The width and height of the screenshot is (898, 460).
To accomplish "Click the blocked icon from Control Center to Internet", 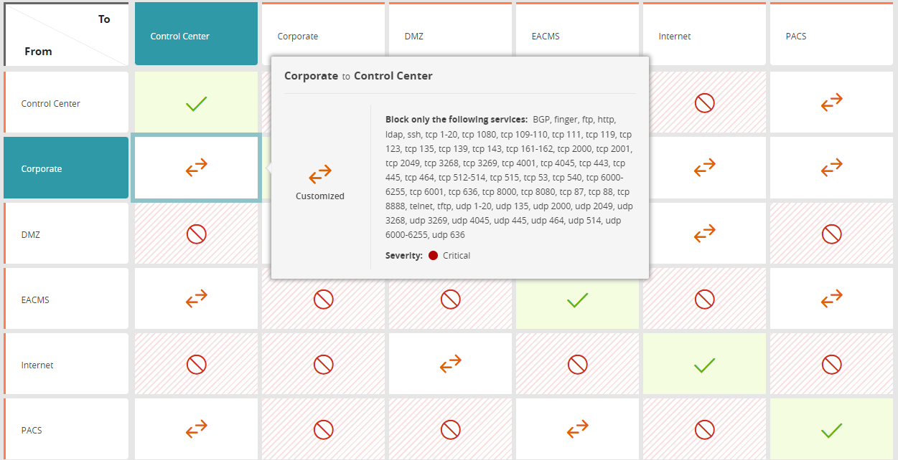I will (704, 104).
